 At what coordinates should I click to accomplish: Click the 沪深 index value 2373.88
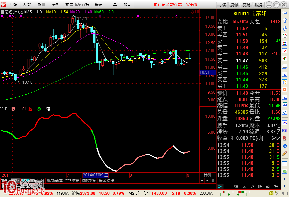pyautogui.click(x=87, y=193)
